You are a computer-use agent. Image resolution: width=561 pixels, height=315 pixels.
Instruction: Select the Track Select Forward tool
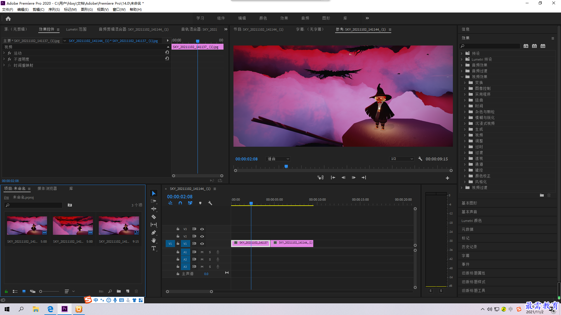154,201
